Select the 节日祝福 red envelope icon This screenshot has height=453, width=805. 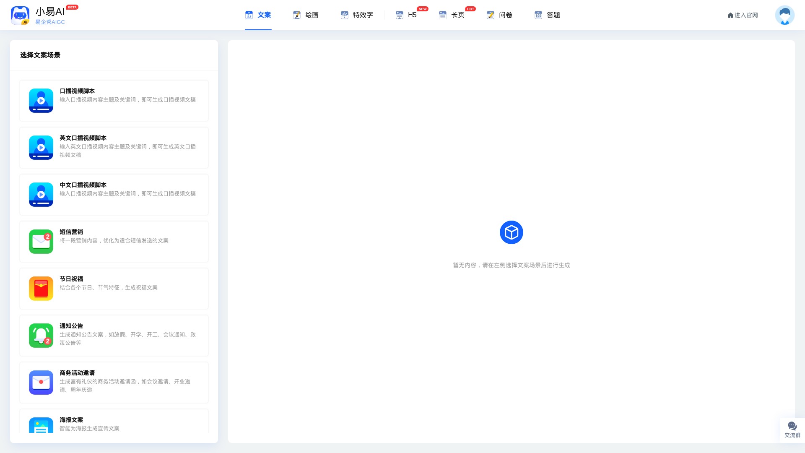pyautogui.click(x=41, y=289)
